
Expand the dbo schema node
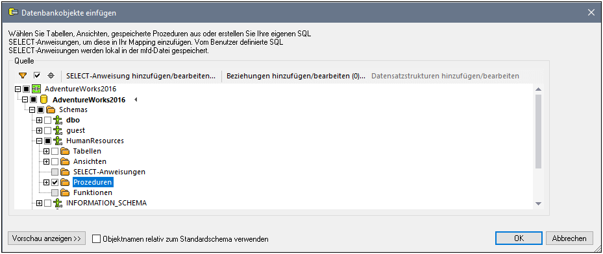point(39,120)
